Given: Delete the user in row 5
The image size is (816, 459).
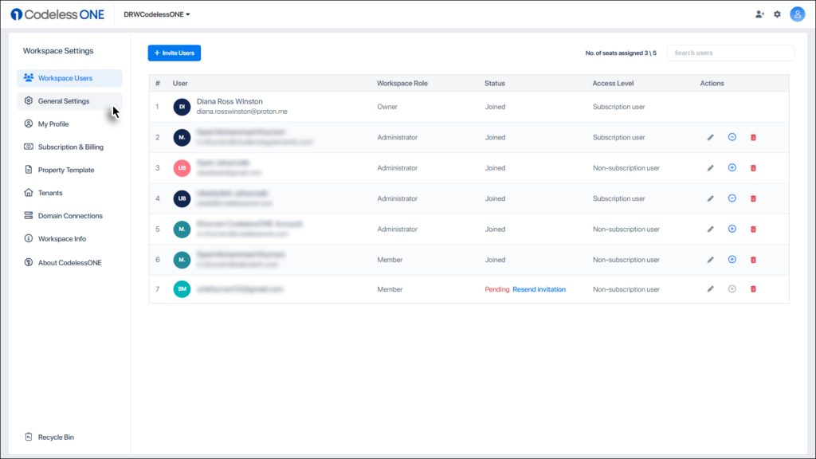Looking at the screenshot, I should 753,229.
